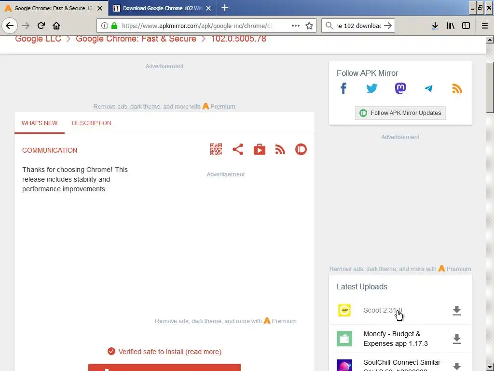
Task: Open the APK Mirror RSS feed
Action: click(457, 89)
